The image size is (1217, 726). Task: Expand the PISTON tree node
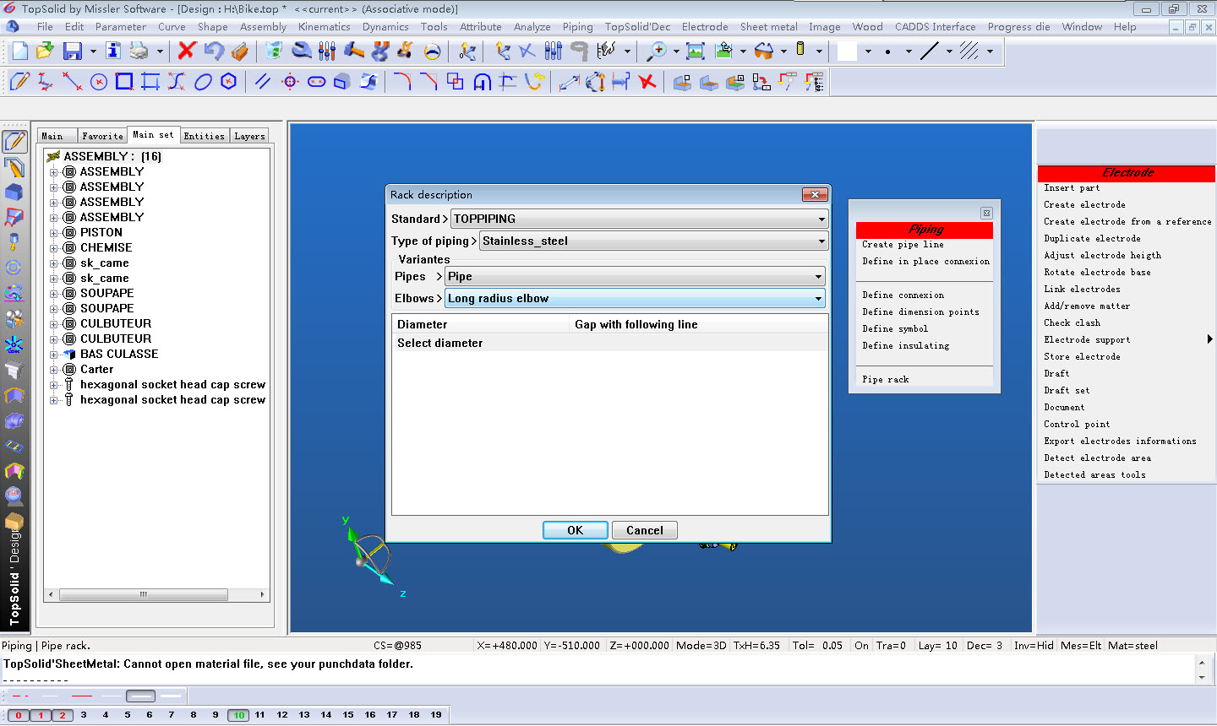[54, 233]
